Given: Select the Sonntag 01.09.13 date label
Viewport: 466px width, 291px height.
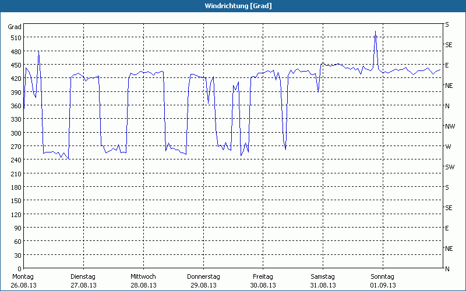Looking at the screenshot, I should pos(382,281).
